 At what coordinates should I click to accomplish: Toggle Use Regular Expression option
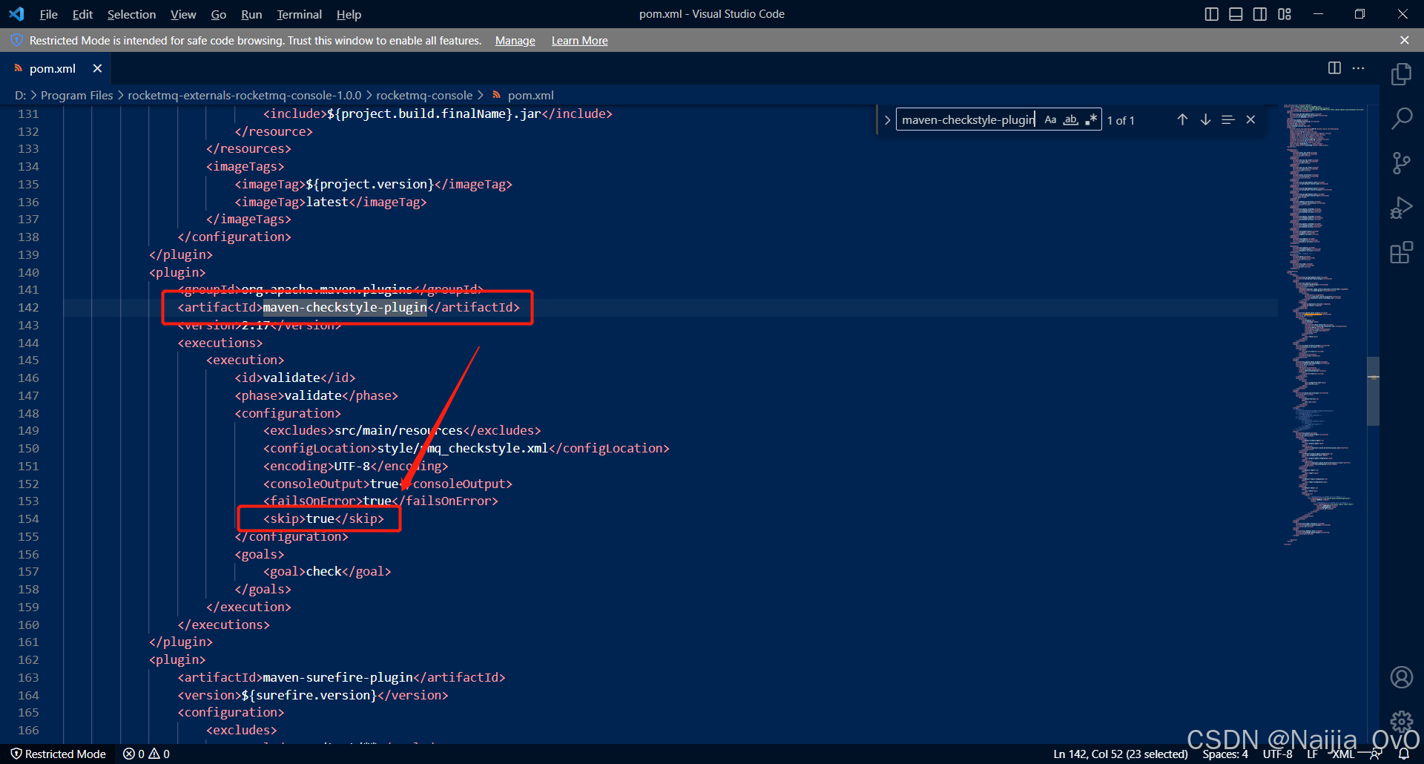pos(1090,119)
